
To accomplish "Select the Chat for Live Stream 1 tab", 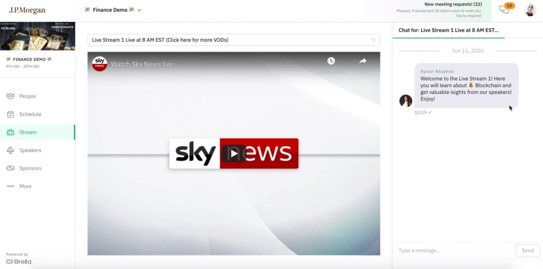I will pos(449,30).
